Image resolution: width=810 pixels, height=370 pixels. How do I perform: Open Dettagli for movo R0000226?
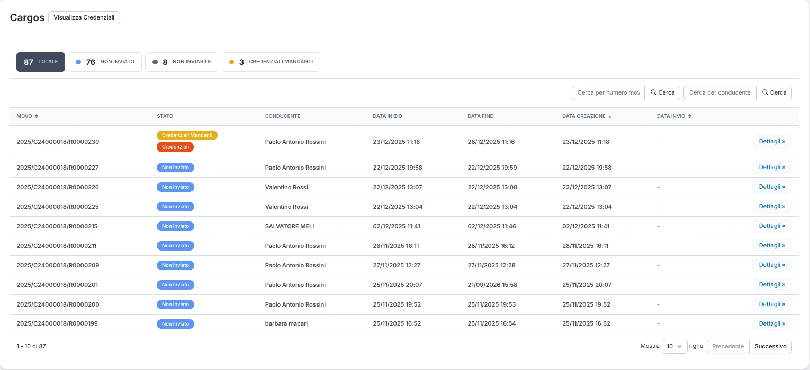pos(772,187)
